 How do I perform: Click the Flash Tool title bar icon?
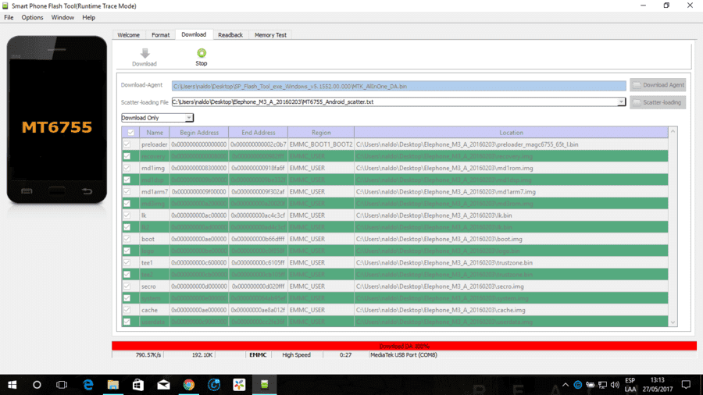tap(5, 5)
